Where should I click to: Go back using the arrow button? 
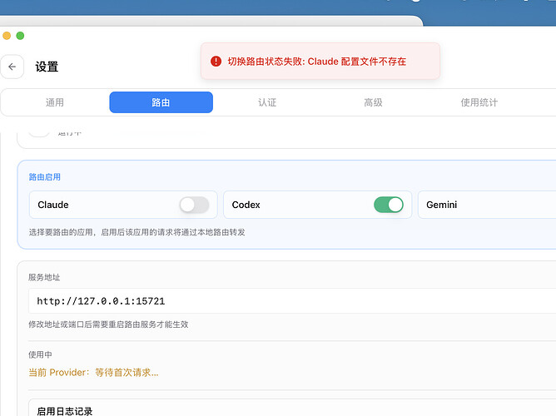point(12,67)
